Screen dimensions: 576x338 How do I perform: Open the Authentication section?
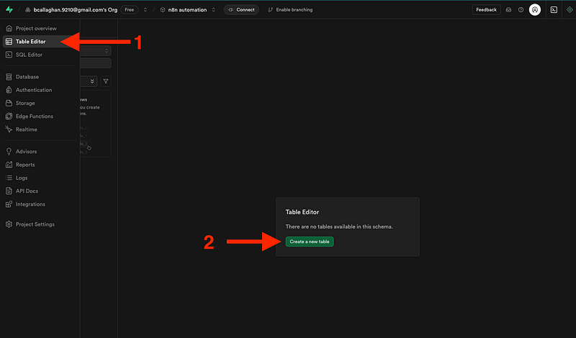click(34, 90)
